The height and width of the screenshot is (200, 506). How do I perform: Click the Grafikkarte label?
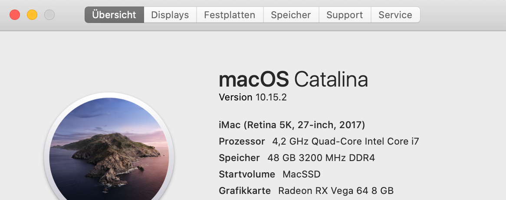click(x=245, y=191)
